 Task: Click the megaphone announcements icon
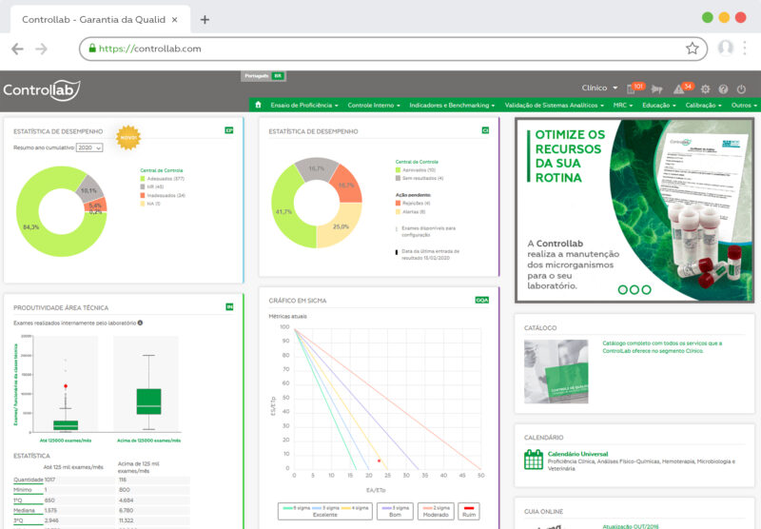pyautogui.click(x=656, y=89)
